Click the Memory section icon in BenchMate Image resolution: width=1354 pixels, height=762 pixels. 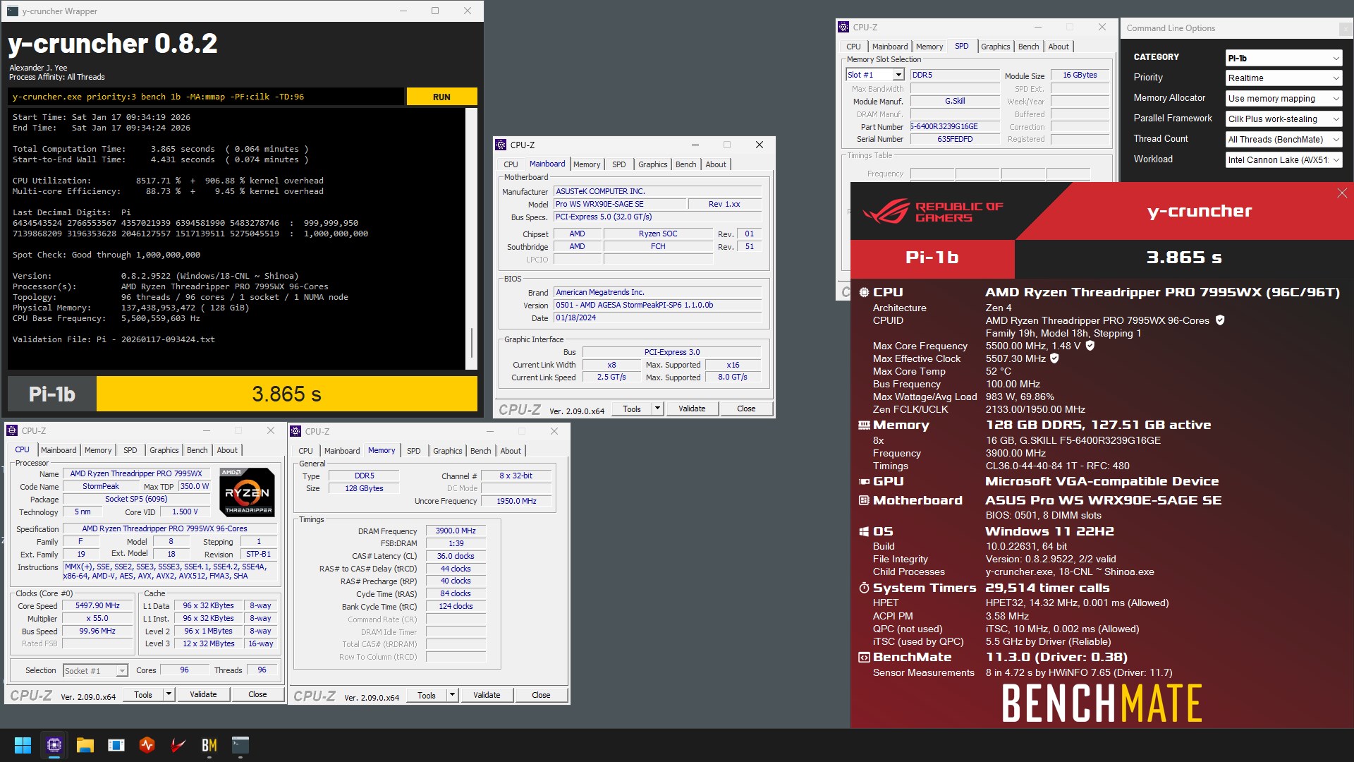click(x=864, y=425)
